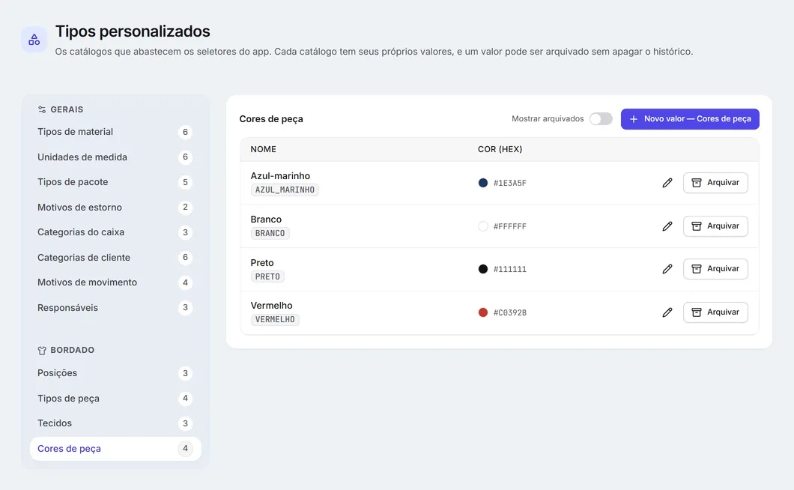Select Cores de peça in the sidebar
Viewport: 794px width, 490px height.
pyautogui.click(x=115, y=449)
